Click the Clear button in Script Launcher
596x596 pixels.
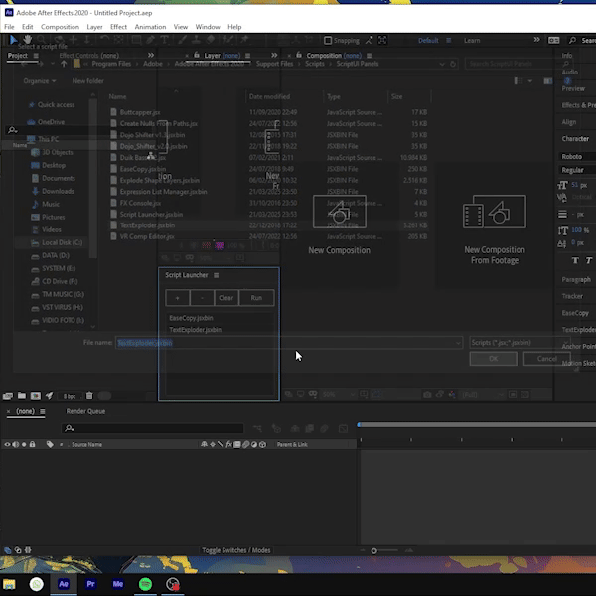click(x=226, y=298)
